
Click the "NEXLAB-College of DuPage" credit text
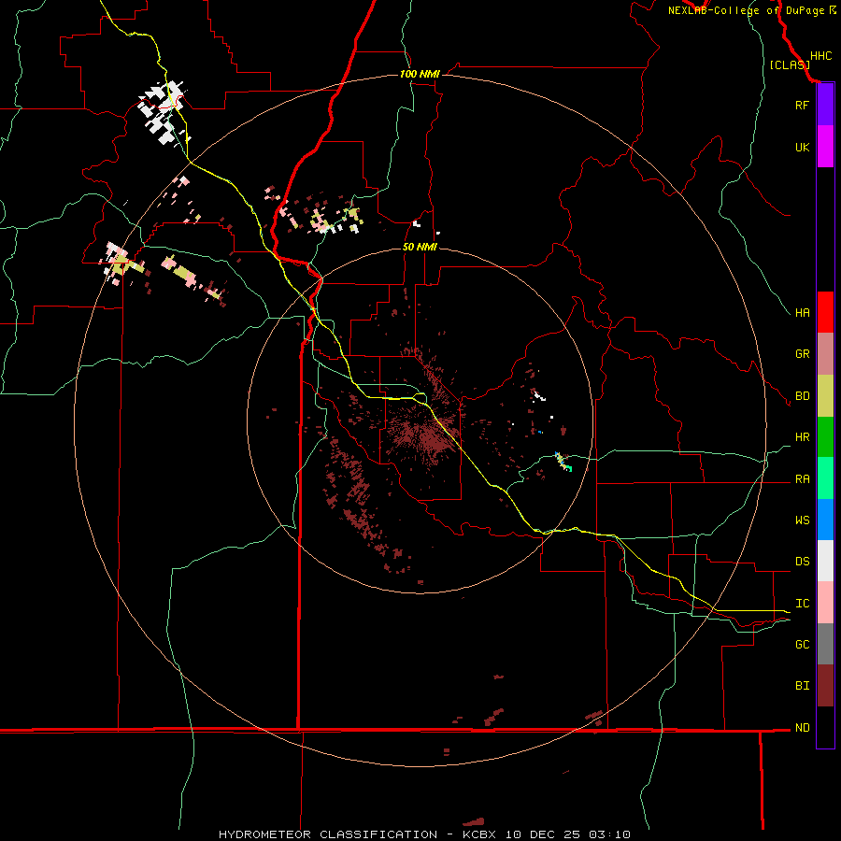(746, 10)
